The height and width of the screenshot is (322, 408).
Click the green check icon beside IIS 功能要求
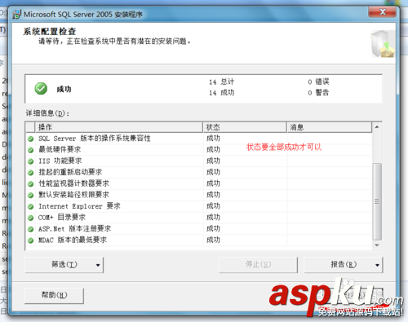[x=30, y=161]
